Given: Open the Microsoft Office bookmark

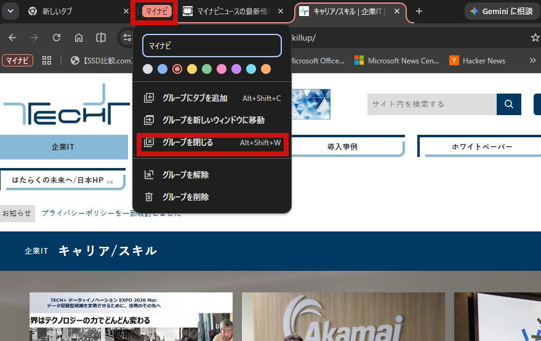Looking at the screenshot, I should click(x=318, y=61).
